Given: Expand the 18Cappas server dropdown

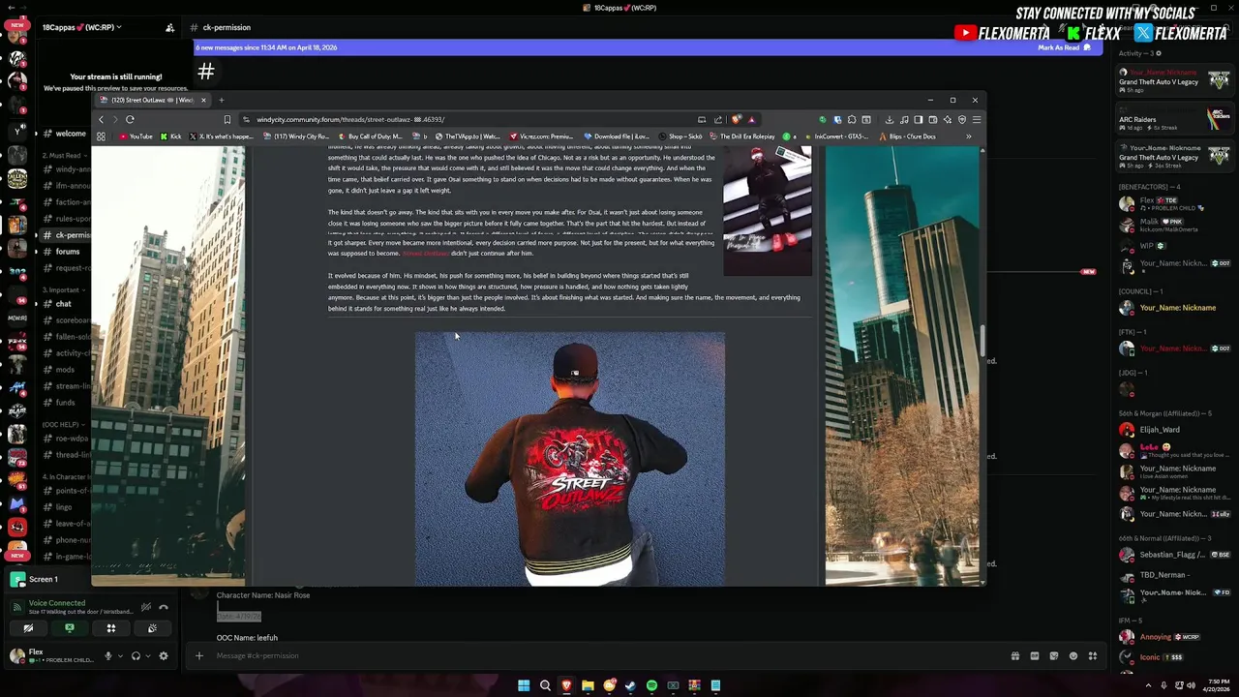Looking at the screenshot, I should (x=82, y=27).
